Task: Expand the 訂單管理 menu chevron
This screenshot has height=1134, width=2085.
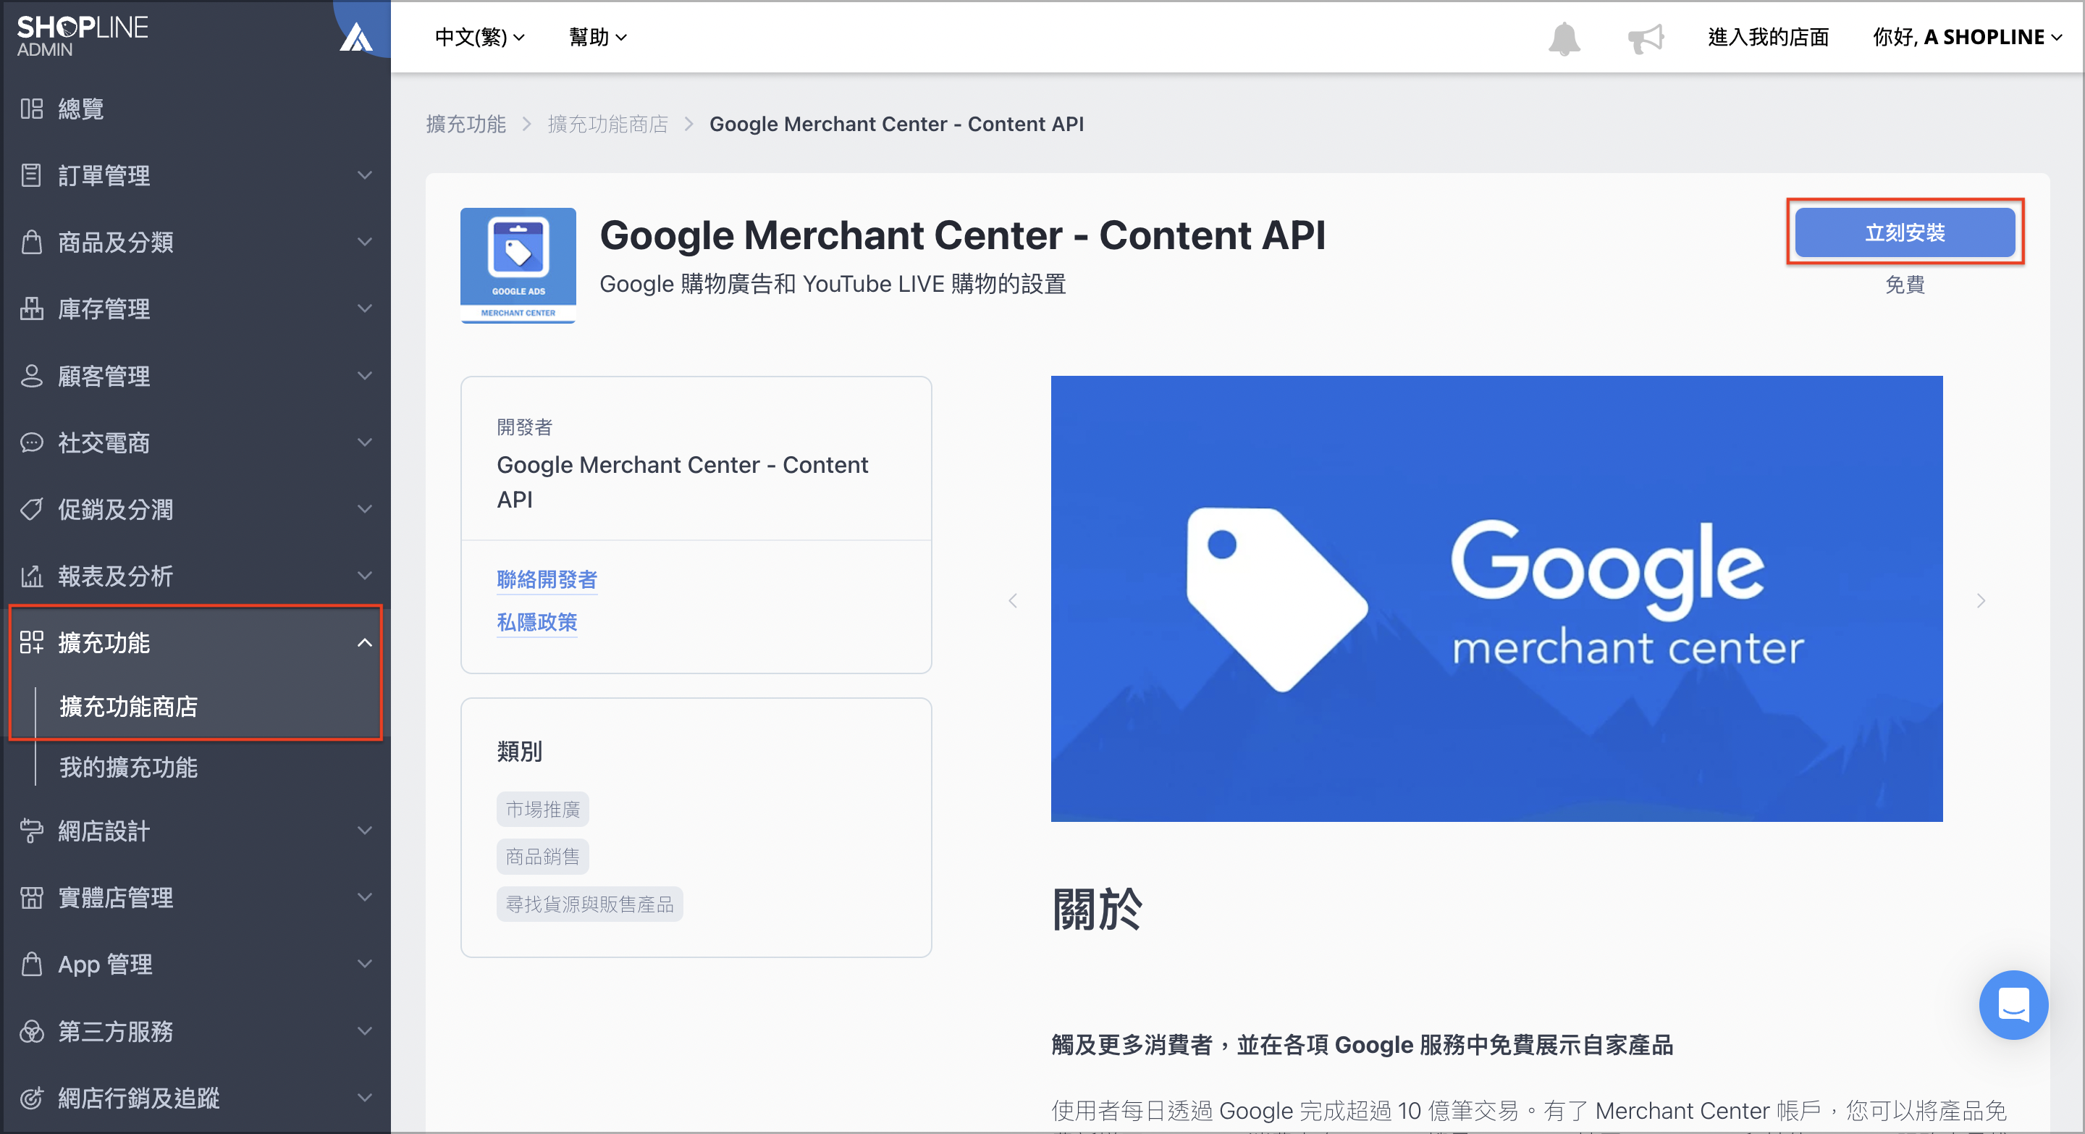Action: [365, 175]
